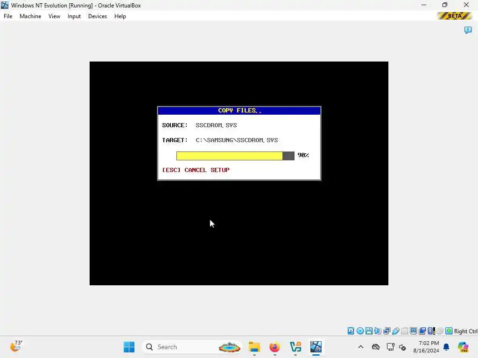Open the Devices menu
Viewport: 478px width, 358px height.
coord(98,16)
